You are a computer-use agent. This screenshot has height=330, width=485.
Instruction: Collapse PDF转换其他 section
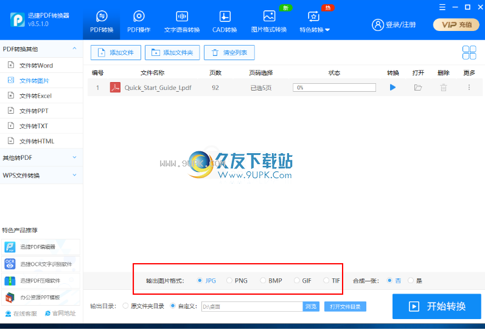[x=41, y=49]
